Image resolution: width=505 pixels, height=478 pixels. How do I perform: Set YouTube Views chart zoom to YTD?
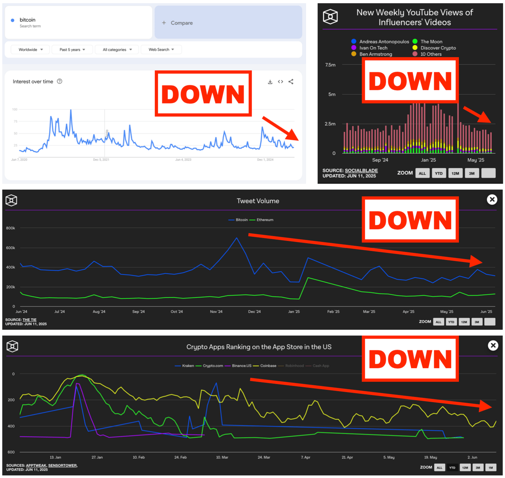tap(439, 173)
